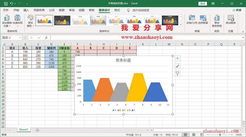Switch to the 数据 tab
Screen dimensions: 246x137
(x=61, y=10)
